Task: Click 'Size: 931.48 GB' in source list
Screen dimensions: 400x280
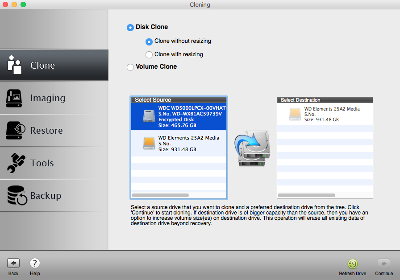Action: [177, 149]
